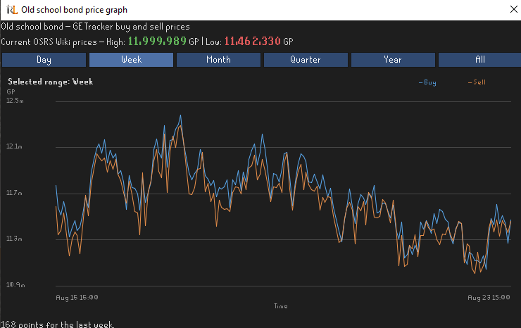Click the window title 'Old school bond price graph'
Screen dimensions: 521x328
tap(75, 10)
